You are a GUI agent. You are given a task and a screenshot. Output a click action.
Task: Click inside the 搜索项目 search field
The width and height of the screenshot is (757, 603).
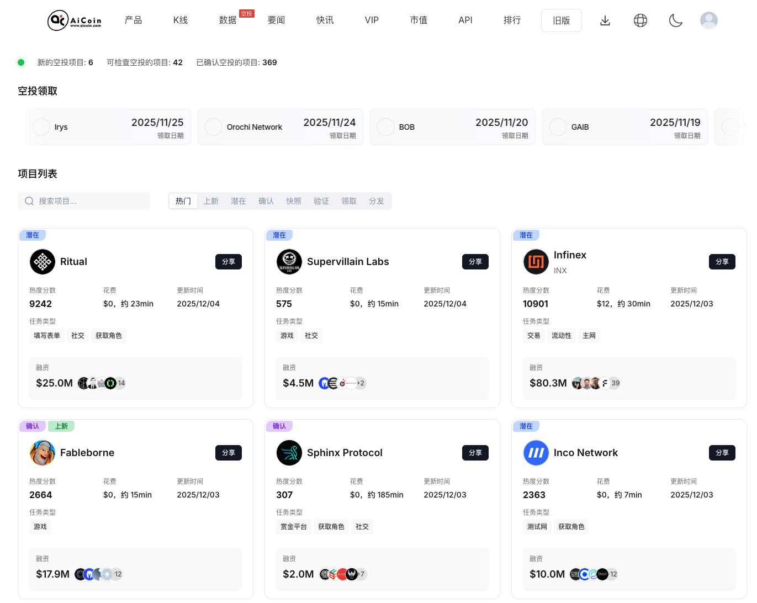pos(83,201)
